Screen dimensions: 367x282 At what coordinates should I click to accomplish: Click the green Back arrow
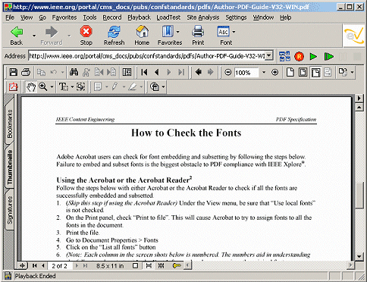coord(17,32)
